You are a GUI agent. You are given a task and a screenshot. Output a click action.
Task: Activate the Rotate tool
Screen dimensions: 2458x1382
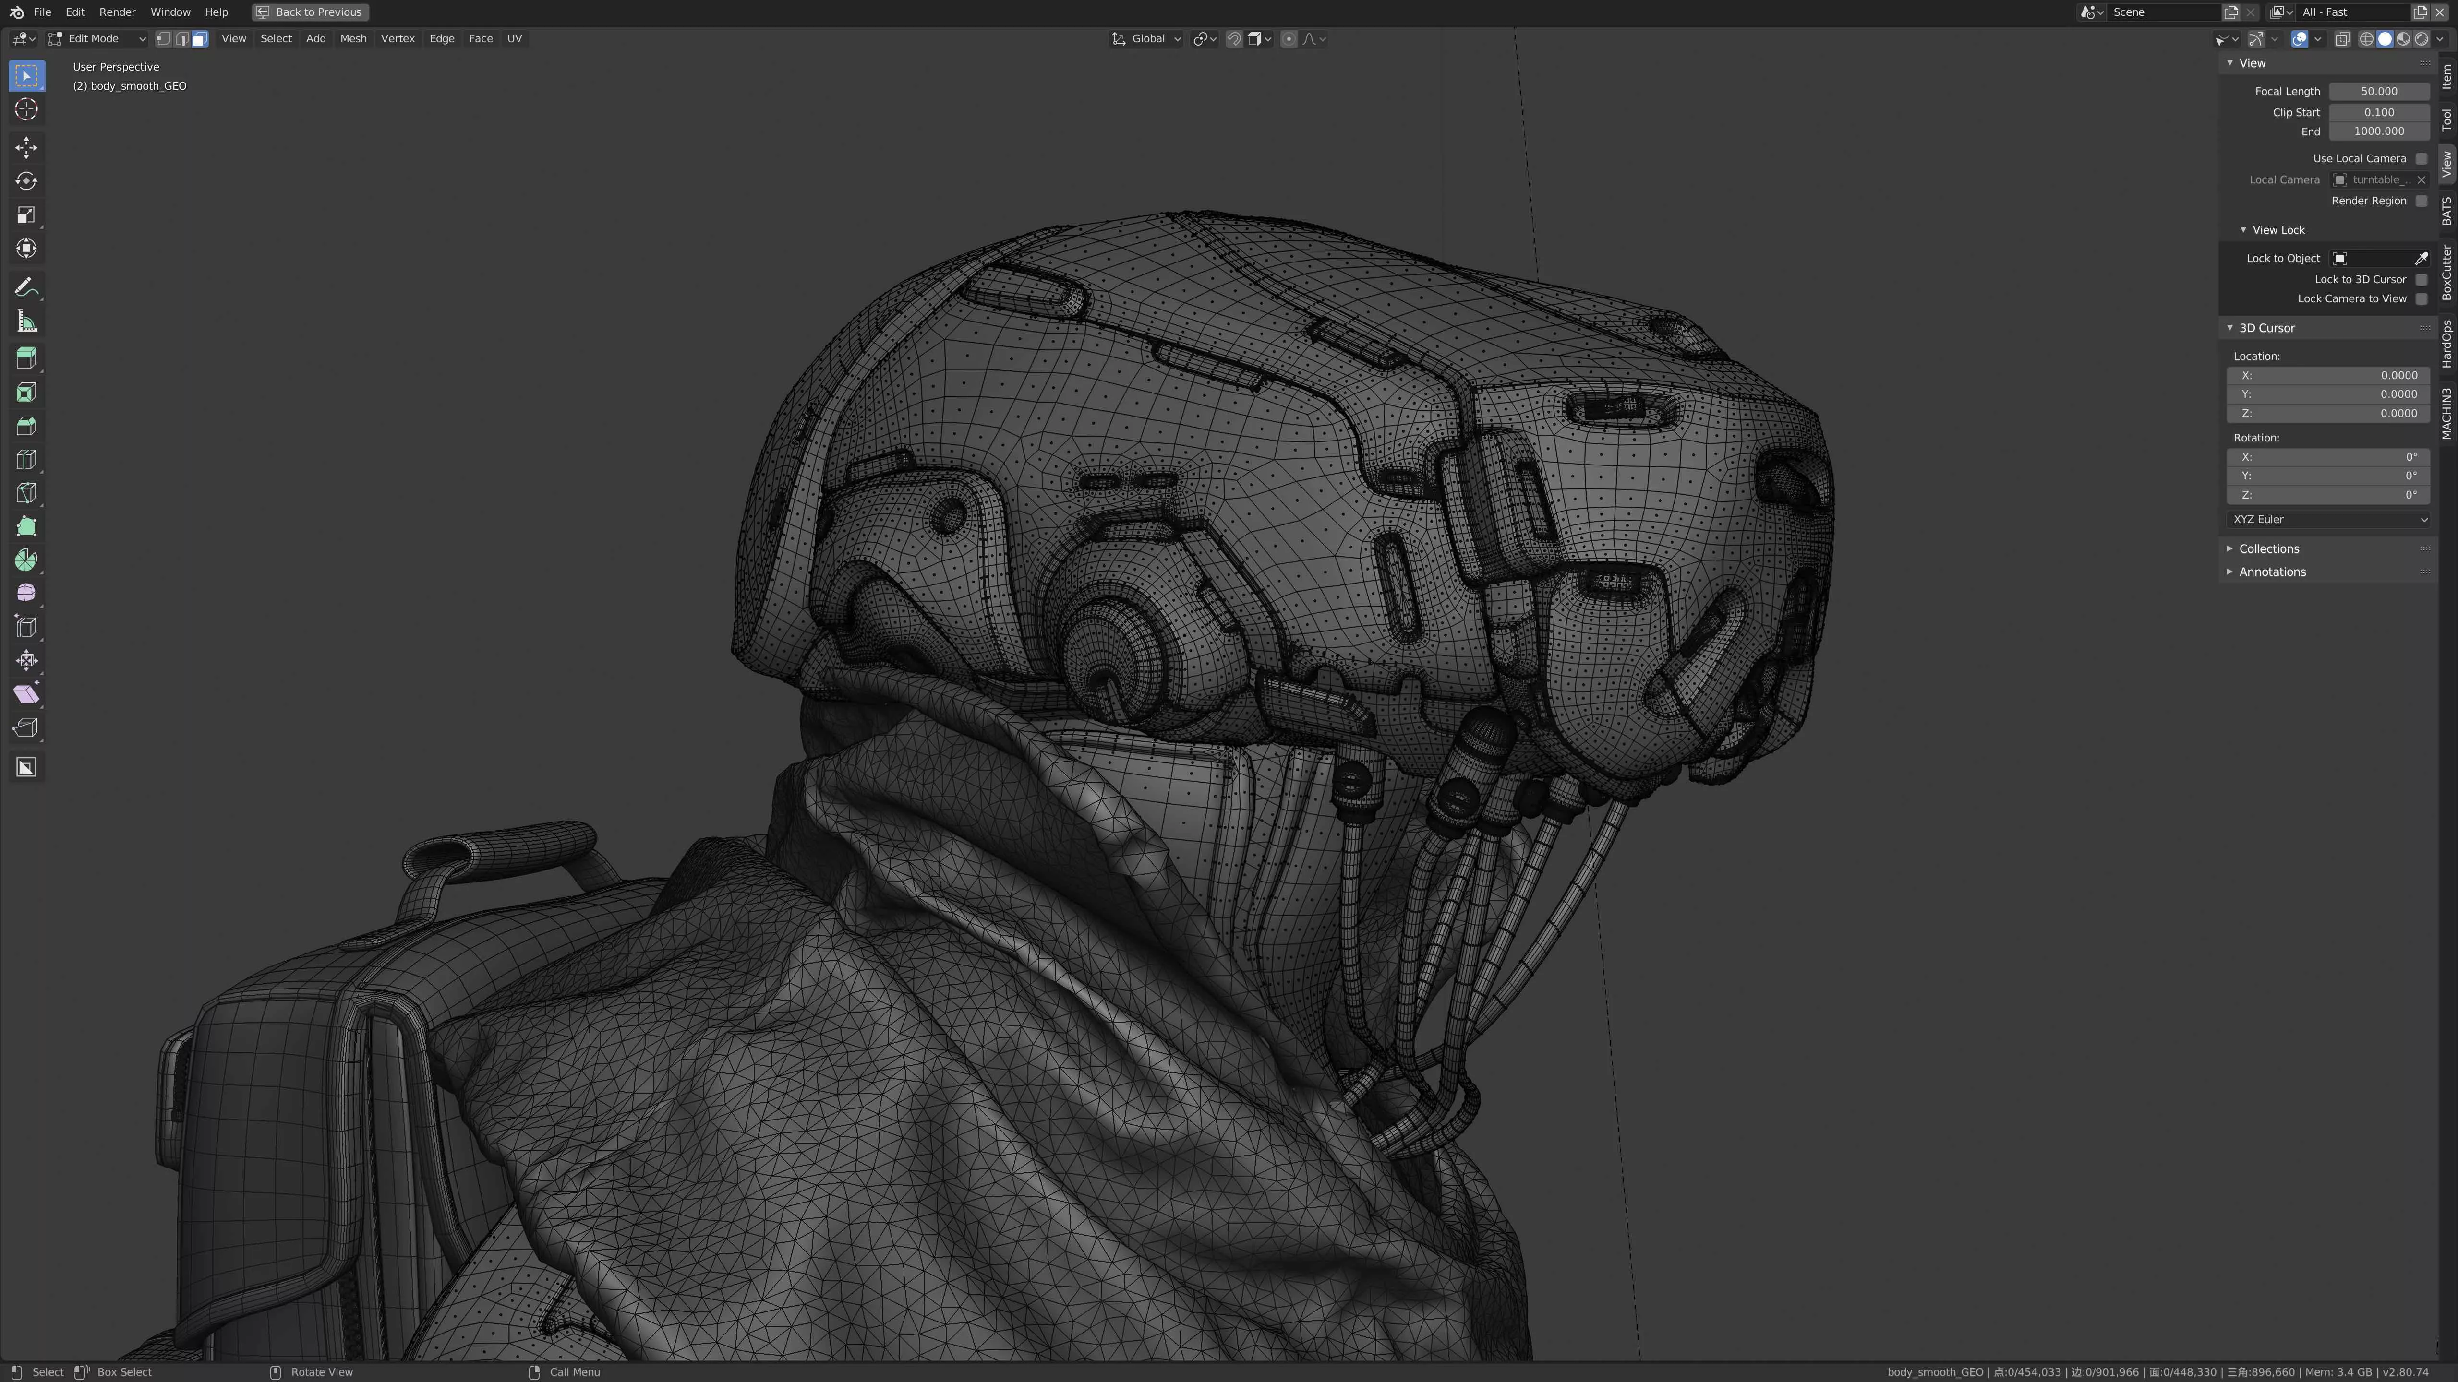[26, 181]
